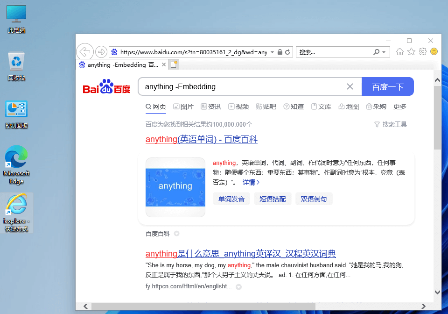Expand the 更多 menu
This screenshot has width=448, height=314.
click(400, 107)
